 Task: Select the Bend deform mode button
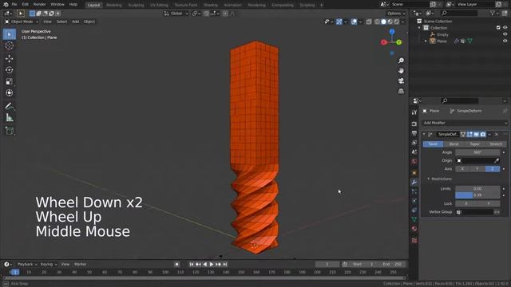(454, 144)
